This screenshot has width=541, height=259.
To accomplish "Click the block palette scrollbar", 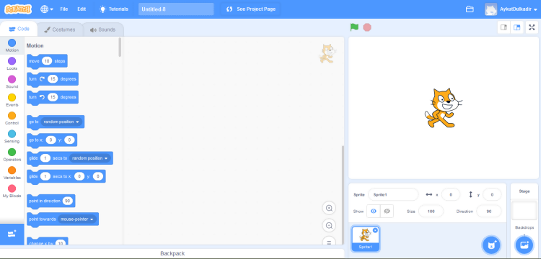I will tap(120, 47).
